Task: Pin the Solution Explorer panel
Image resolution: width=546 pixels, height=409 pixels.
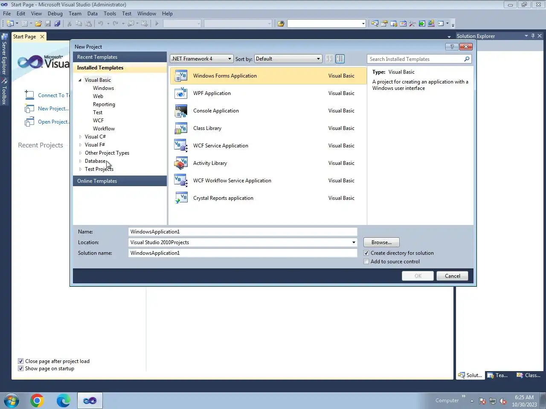Action: (533, 36)
